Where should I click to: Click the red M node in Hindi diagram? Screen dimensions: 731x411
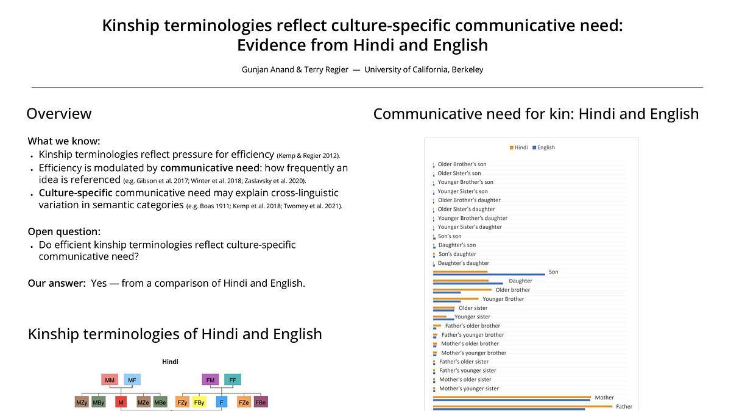pyautogui.click(x=121, y=402)
